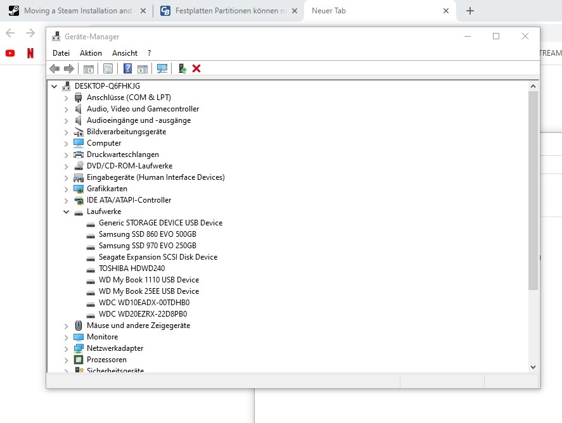Open a new browser tab with plus
562x423 pixels.
(x=470, y=11)
